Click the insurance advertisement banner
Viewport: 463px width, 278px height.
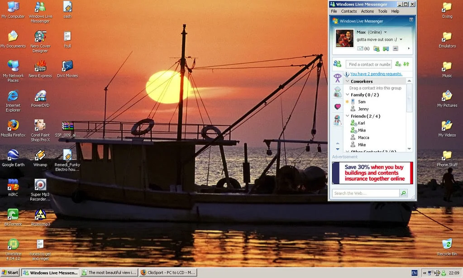372,173
